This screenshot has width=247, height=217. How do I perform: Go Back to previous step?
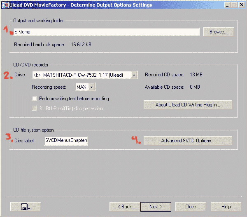click(125, 207)
